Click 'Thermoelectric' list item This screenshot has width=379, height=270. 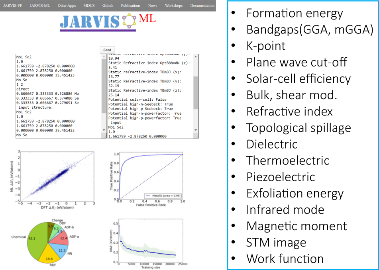click(288, 160)
